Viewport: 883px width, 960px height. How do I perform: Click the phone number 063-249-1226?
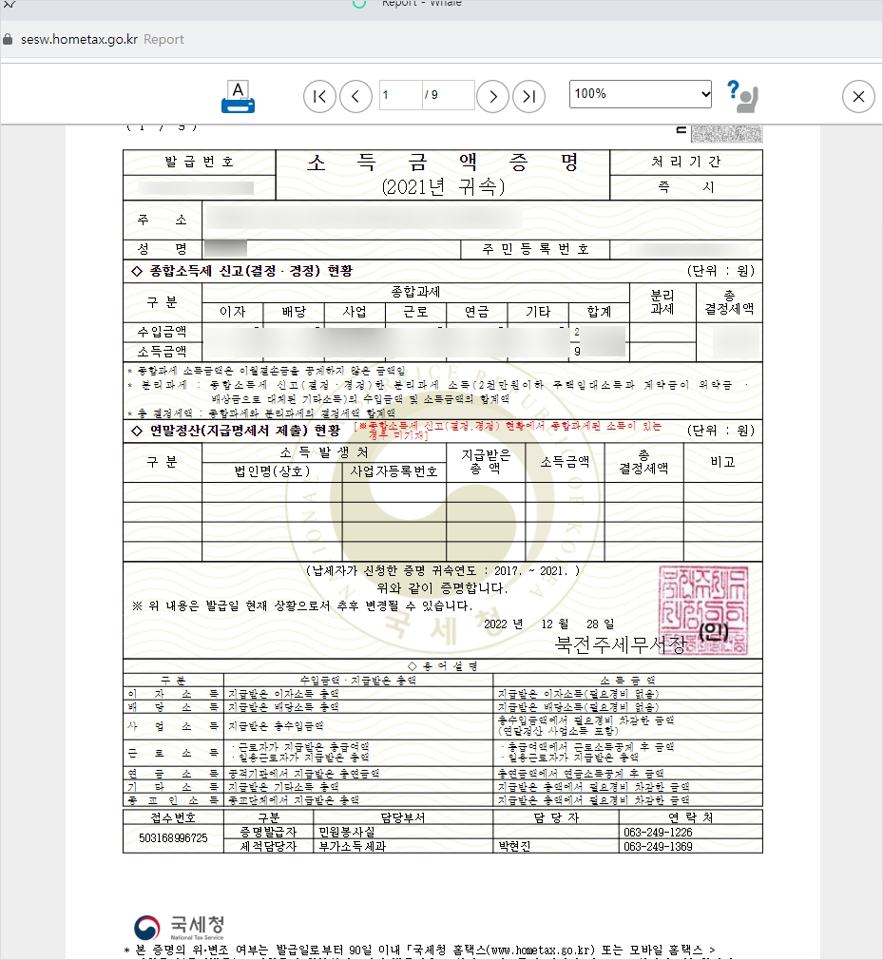point(658,832)
